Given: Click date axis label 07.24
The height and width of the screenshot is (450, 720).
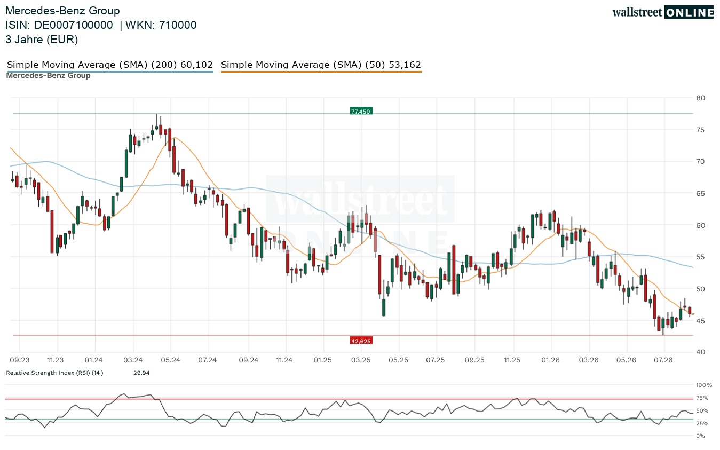Looking at the screenshot, I should tap(207, 360).
